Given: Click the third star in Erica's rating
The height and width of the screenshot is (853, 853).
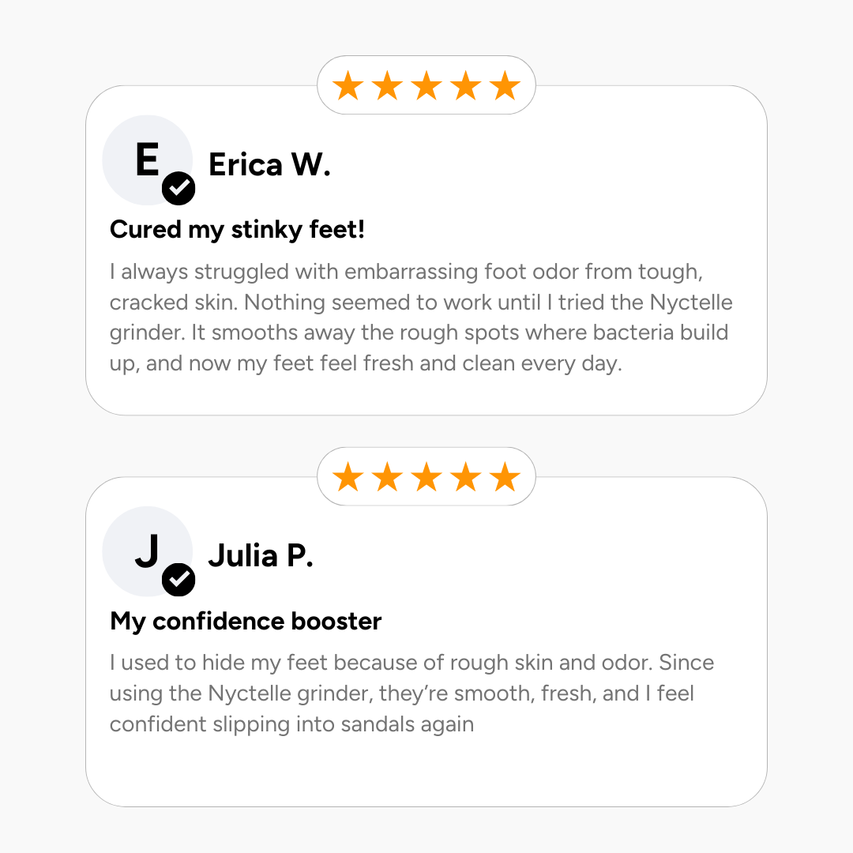Looking at the screenshot, I should pyautogui.click(x=426, y=86).
